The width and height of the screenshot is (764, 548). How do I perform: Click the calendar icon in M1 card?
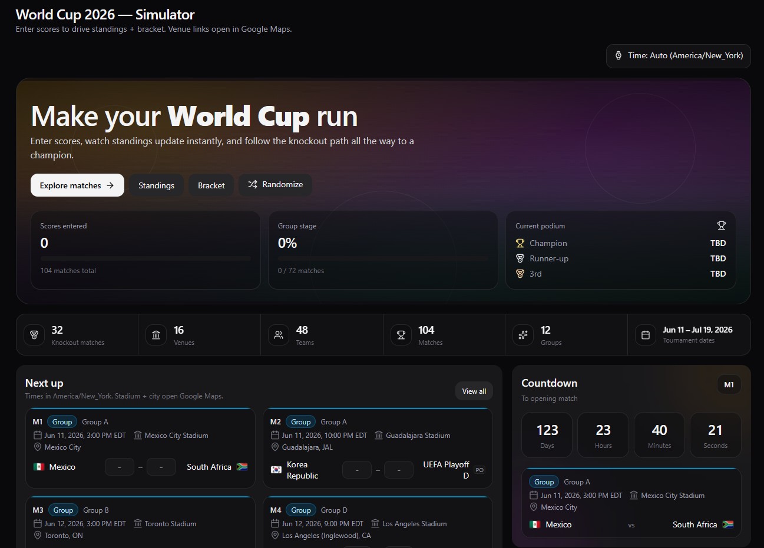(37, 436)
